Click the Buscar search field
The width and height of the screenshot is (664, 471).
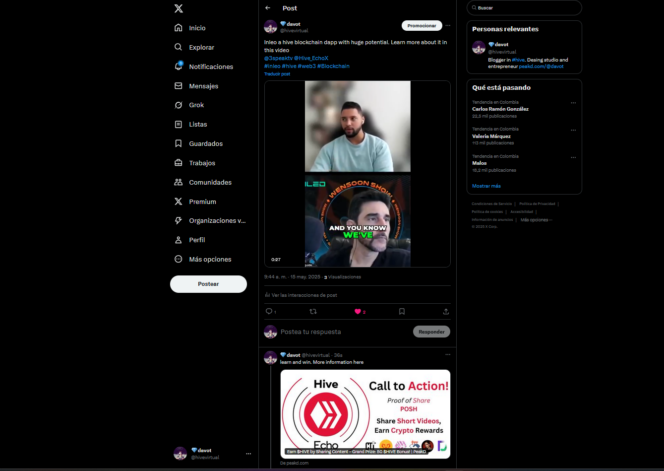(x=524, y=8)
